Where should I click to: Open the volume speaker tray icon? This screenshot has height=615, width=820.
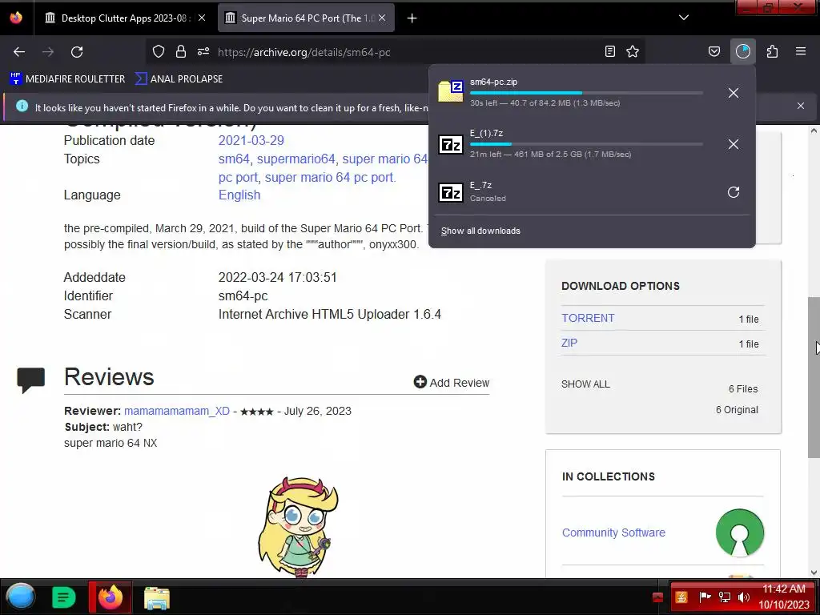[743, 597]
